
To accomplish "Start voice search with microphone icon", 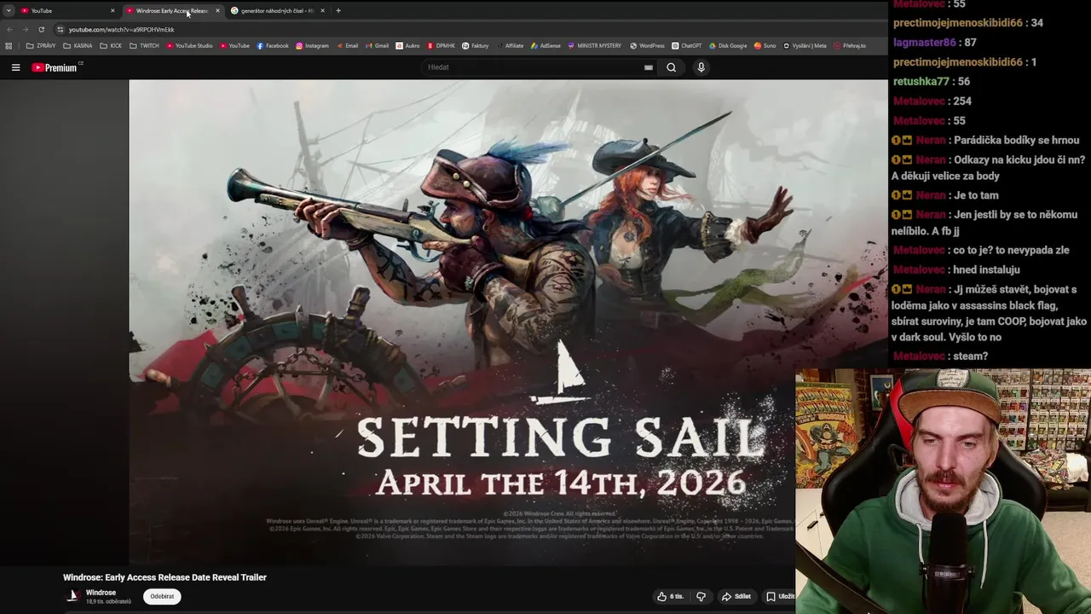I will (x=701, y=67).
